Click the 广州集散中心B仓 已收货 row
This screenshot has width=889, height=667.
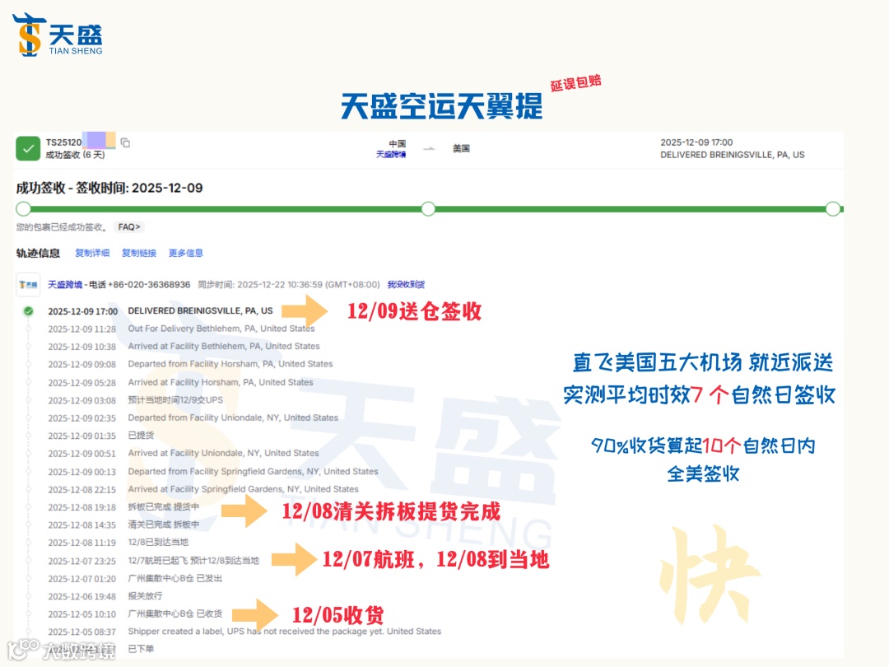point(135,613)
